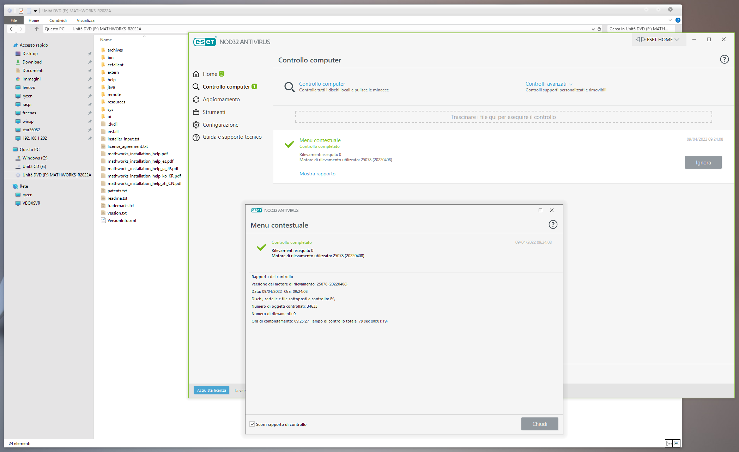Select VersionInfo.xml file
This screenshot has width=739, height=452.
(121, 221)
